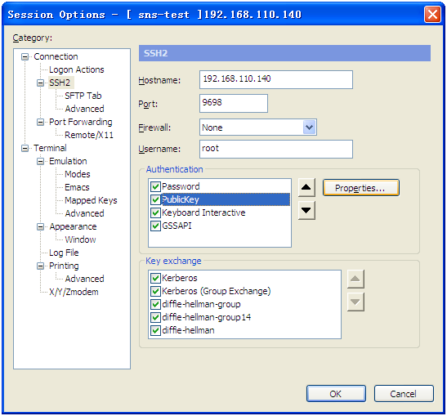Screen dimensions: 447x416
Task: Open X/Y/Zmodem settings
Action: pos(74,292)
